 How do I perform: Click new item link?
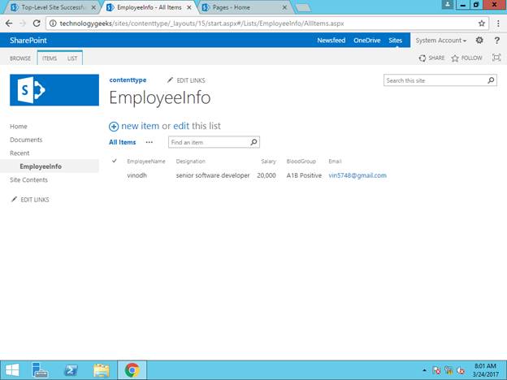click(x=140, y=126)
